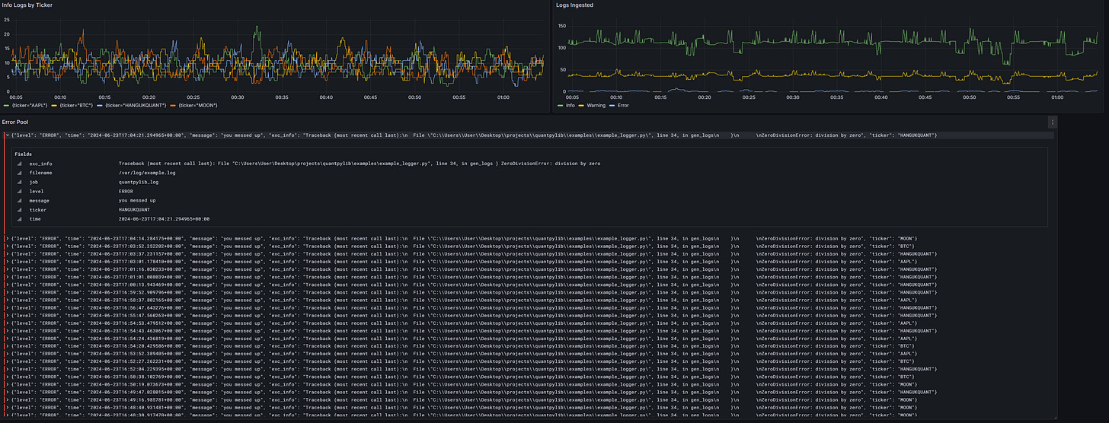This screenshot has height=423, width=1109.
Task: Click the Error Pool panel title
Action: click(16, 122)
